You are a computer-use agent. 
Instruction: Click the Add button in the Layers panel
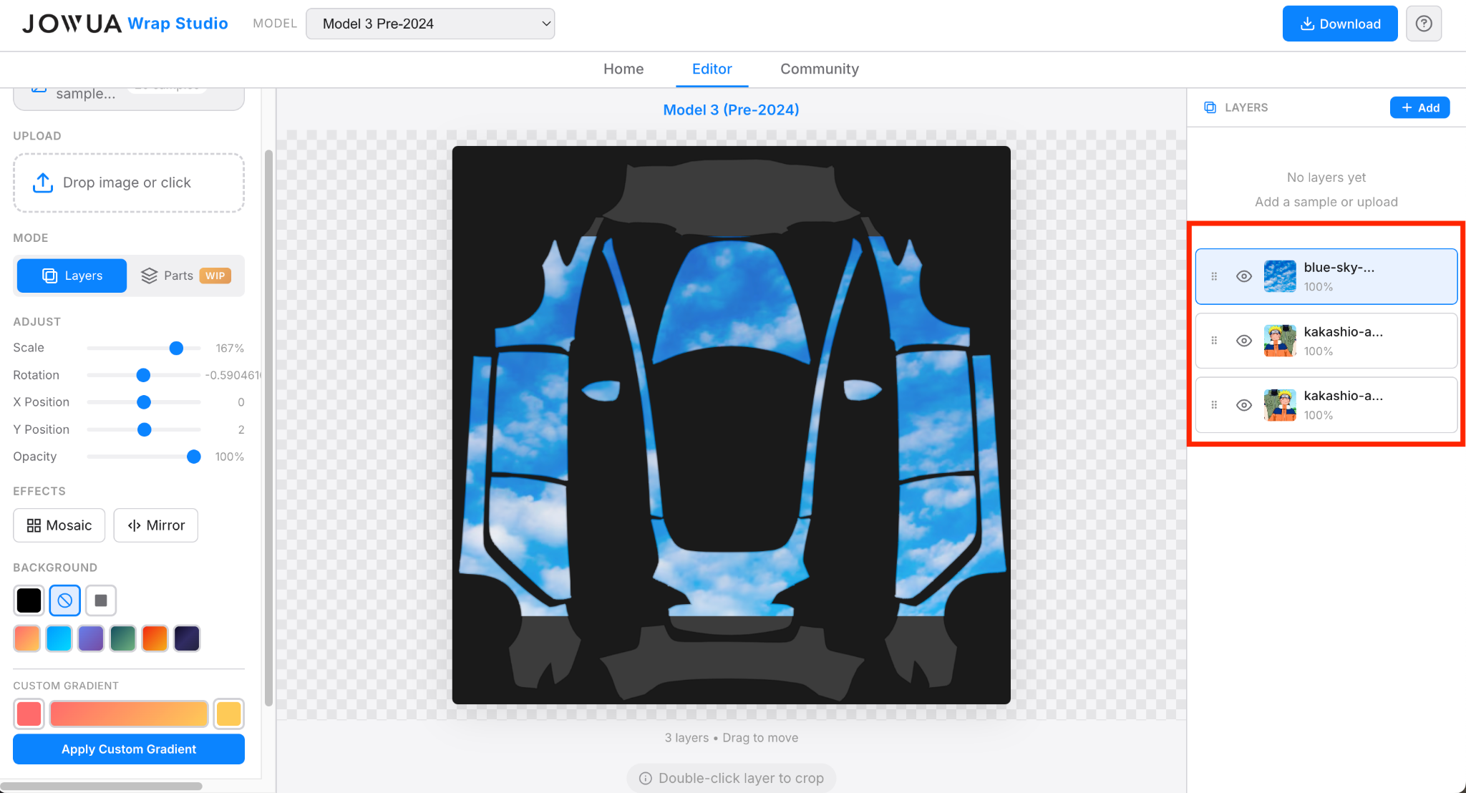click(1419, 107)
